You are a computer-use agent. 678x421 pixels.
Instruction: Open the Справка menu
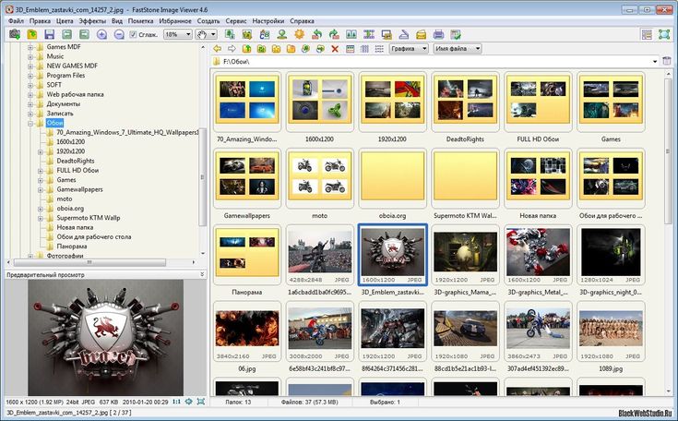coord(302,20)
